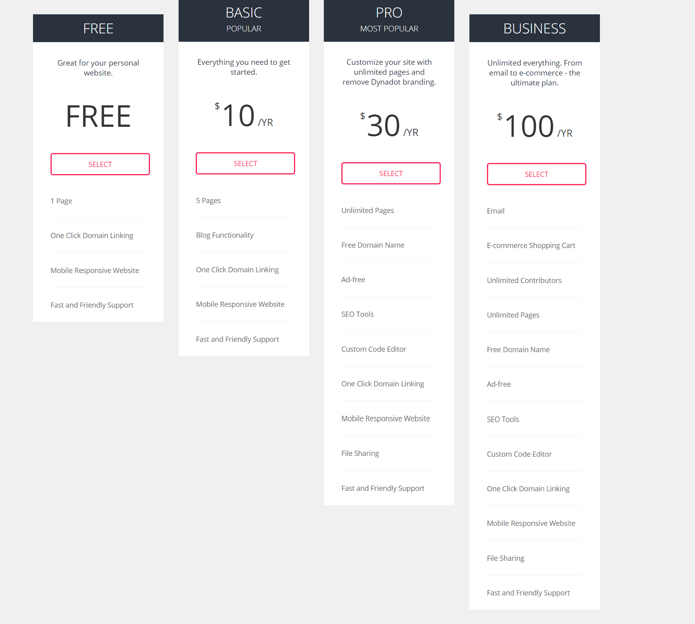The image size is (695, 624).
Task: Click 'Unlimited Contributors' in Business plan
Action: pyautogui.click(x=524, y=280)
